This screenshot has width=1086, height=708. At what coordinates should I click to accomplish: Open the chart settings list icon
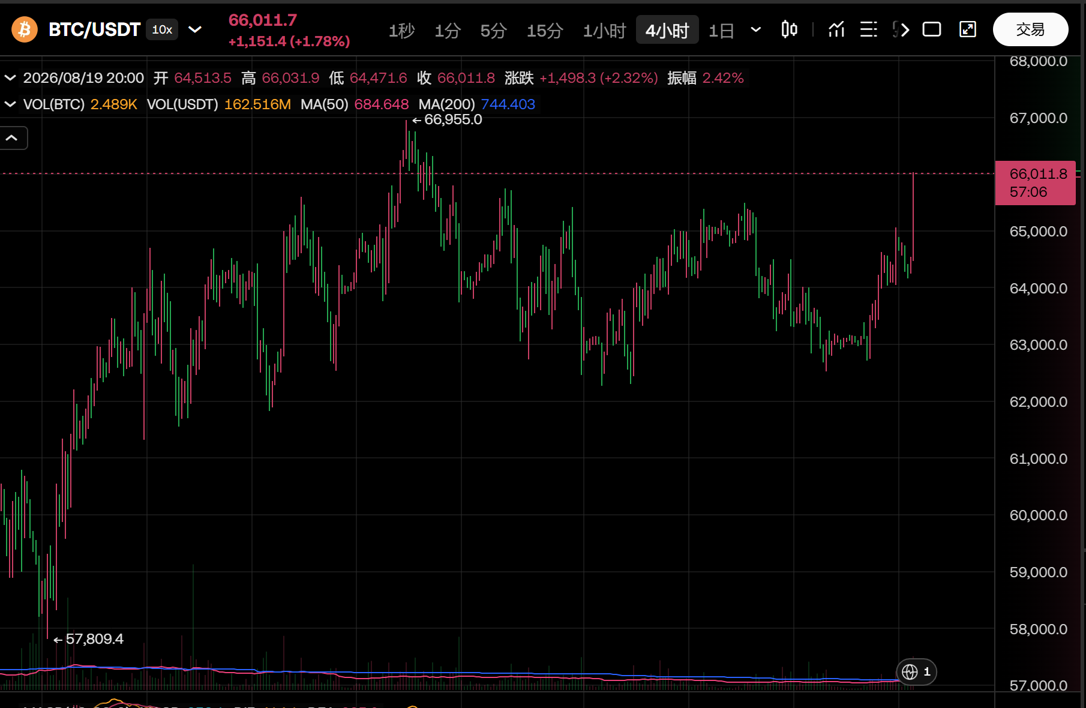pyautogui.click(x=868, y=29)
